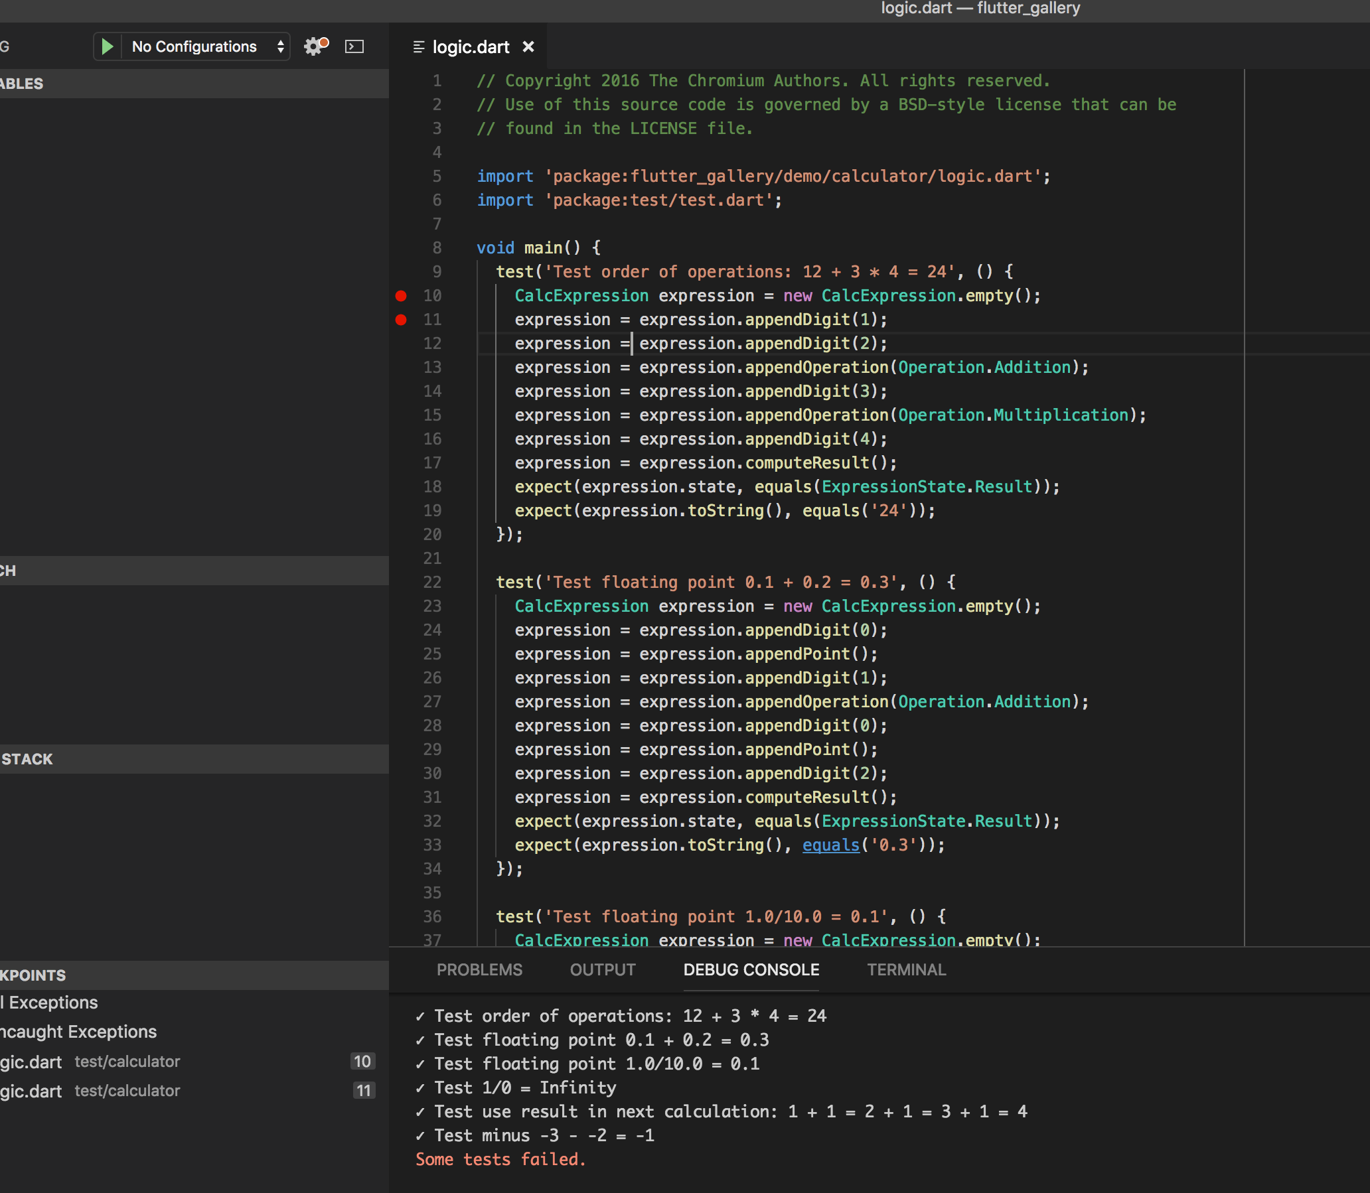Open the Debug Console toolbar icon
The image size is (1370, 1193).
point(354,46)
